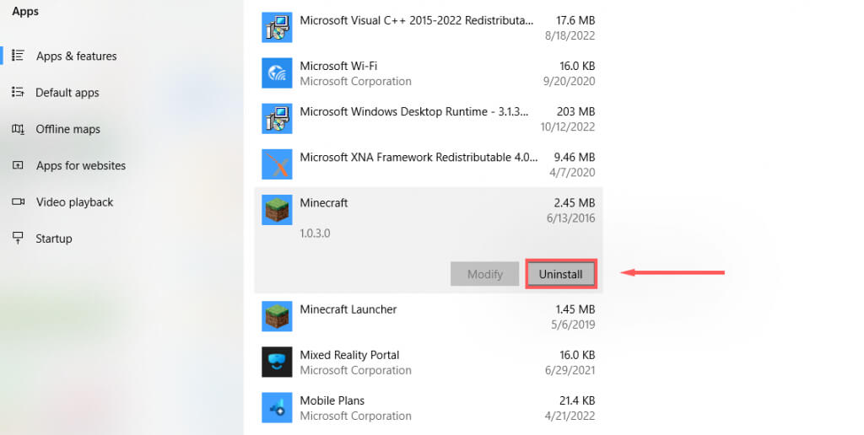Select the Microsoft Wi-Fi list entry
The height and width of the screenshot is (435, 864).
(429, 73)
